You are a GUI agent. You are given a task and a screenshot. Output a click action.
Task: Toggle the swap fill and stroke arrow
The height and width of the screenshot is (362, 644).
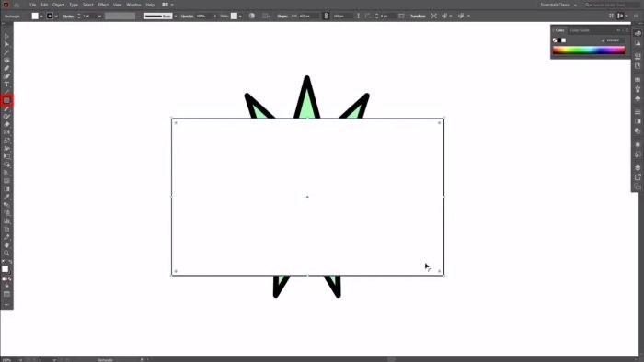10,262
